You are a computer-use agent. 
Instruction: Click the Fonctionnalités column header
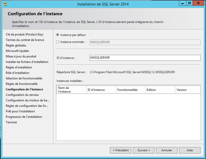pyautogui.click(x=131, y=90)
